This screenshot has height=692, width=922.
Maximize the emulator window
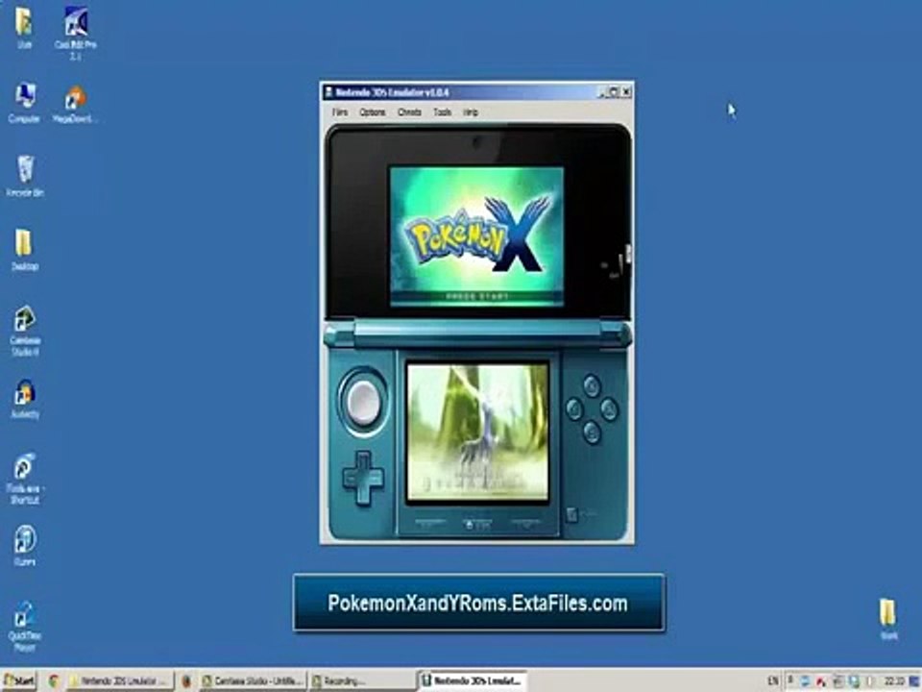614,92
